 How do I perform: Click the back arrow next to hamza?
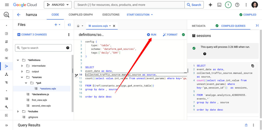click(19, 15)
